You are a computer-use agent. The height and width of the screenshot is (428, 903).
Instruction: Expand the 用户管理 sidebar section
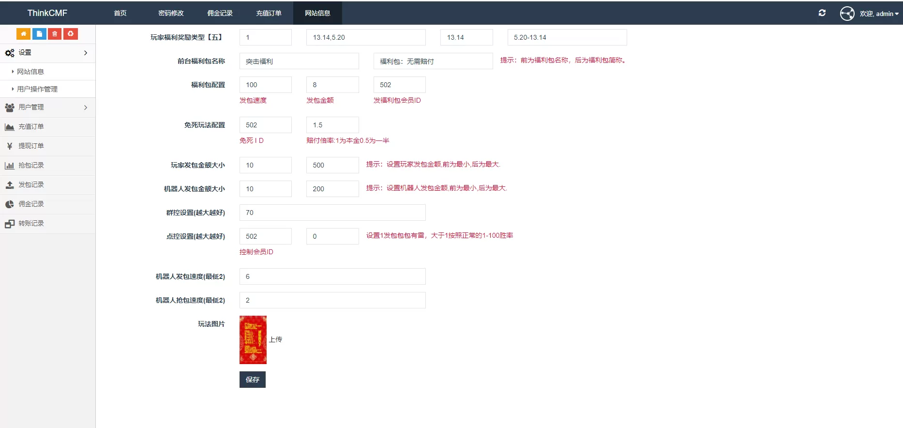point(47,107)
